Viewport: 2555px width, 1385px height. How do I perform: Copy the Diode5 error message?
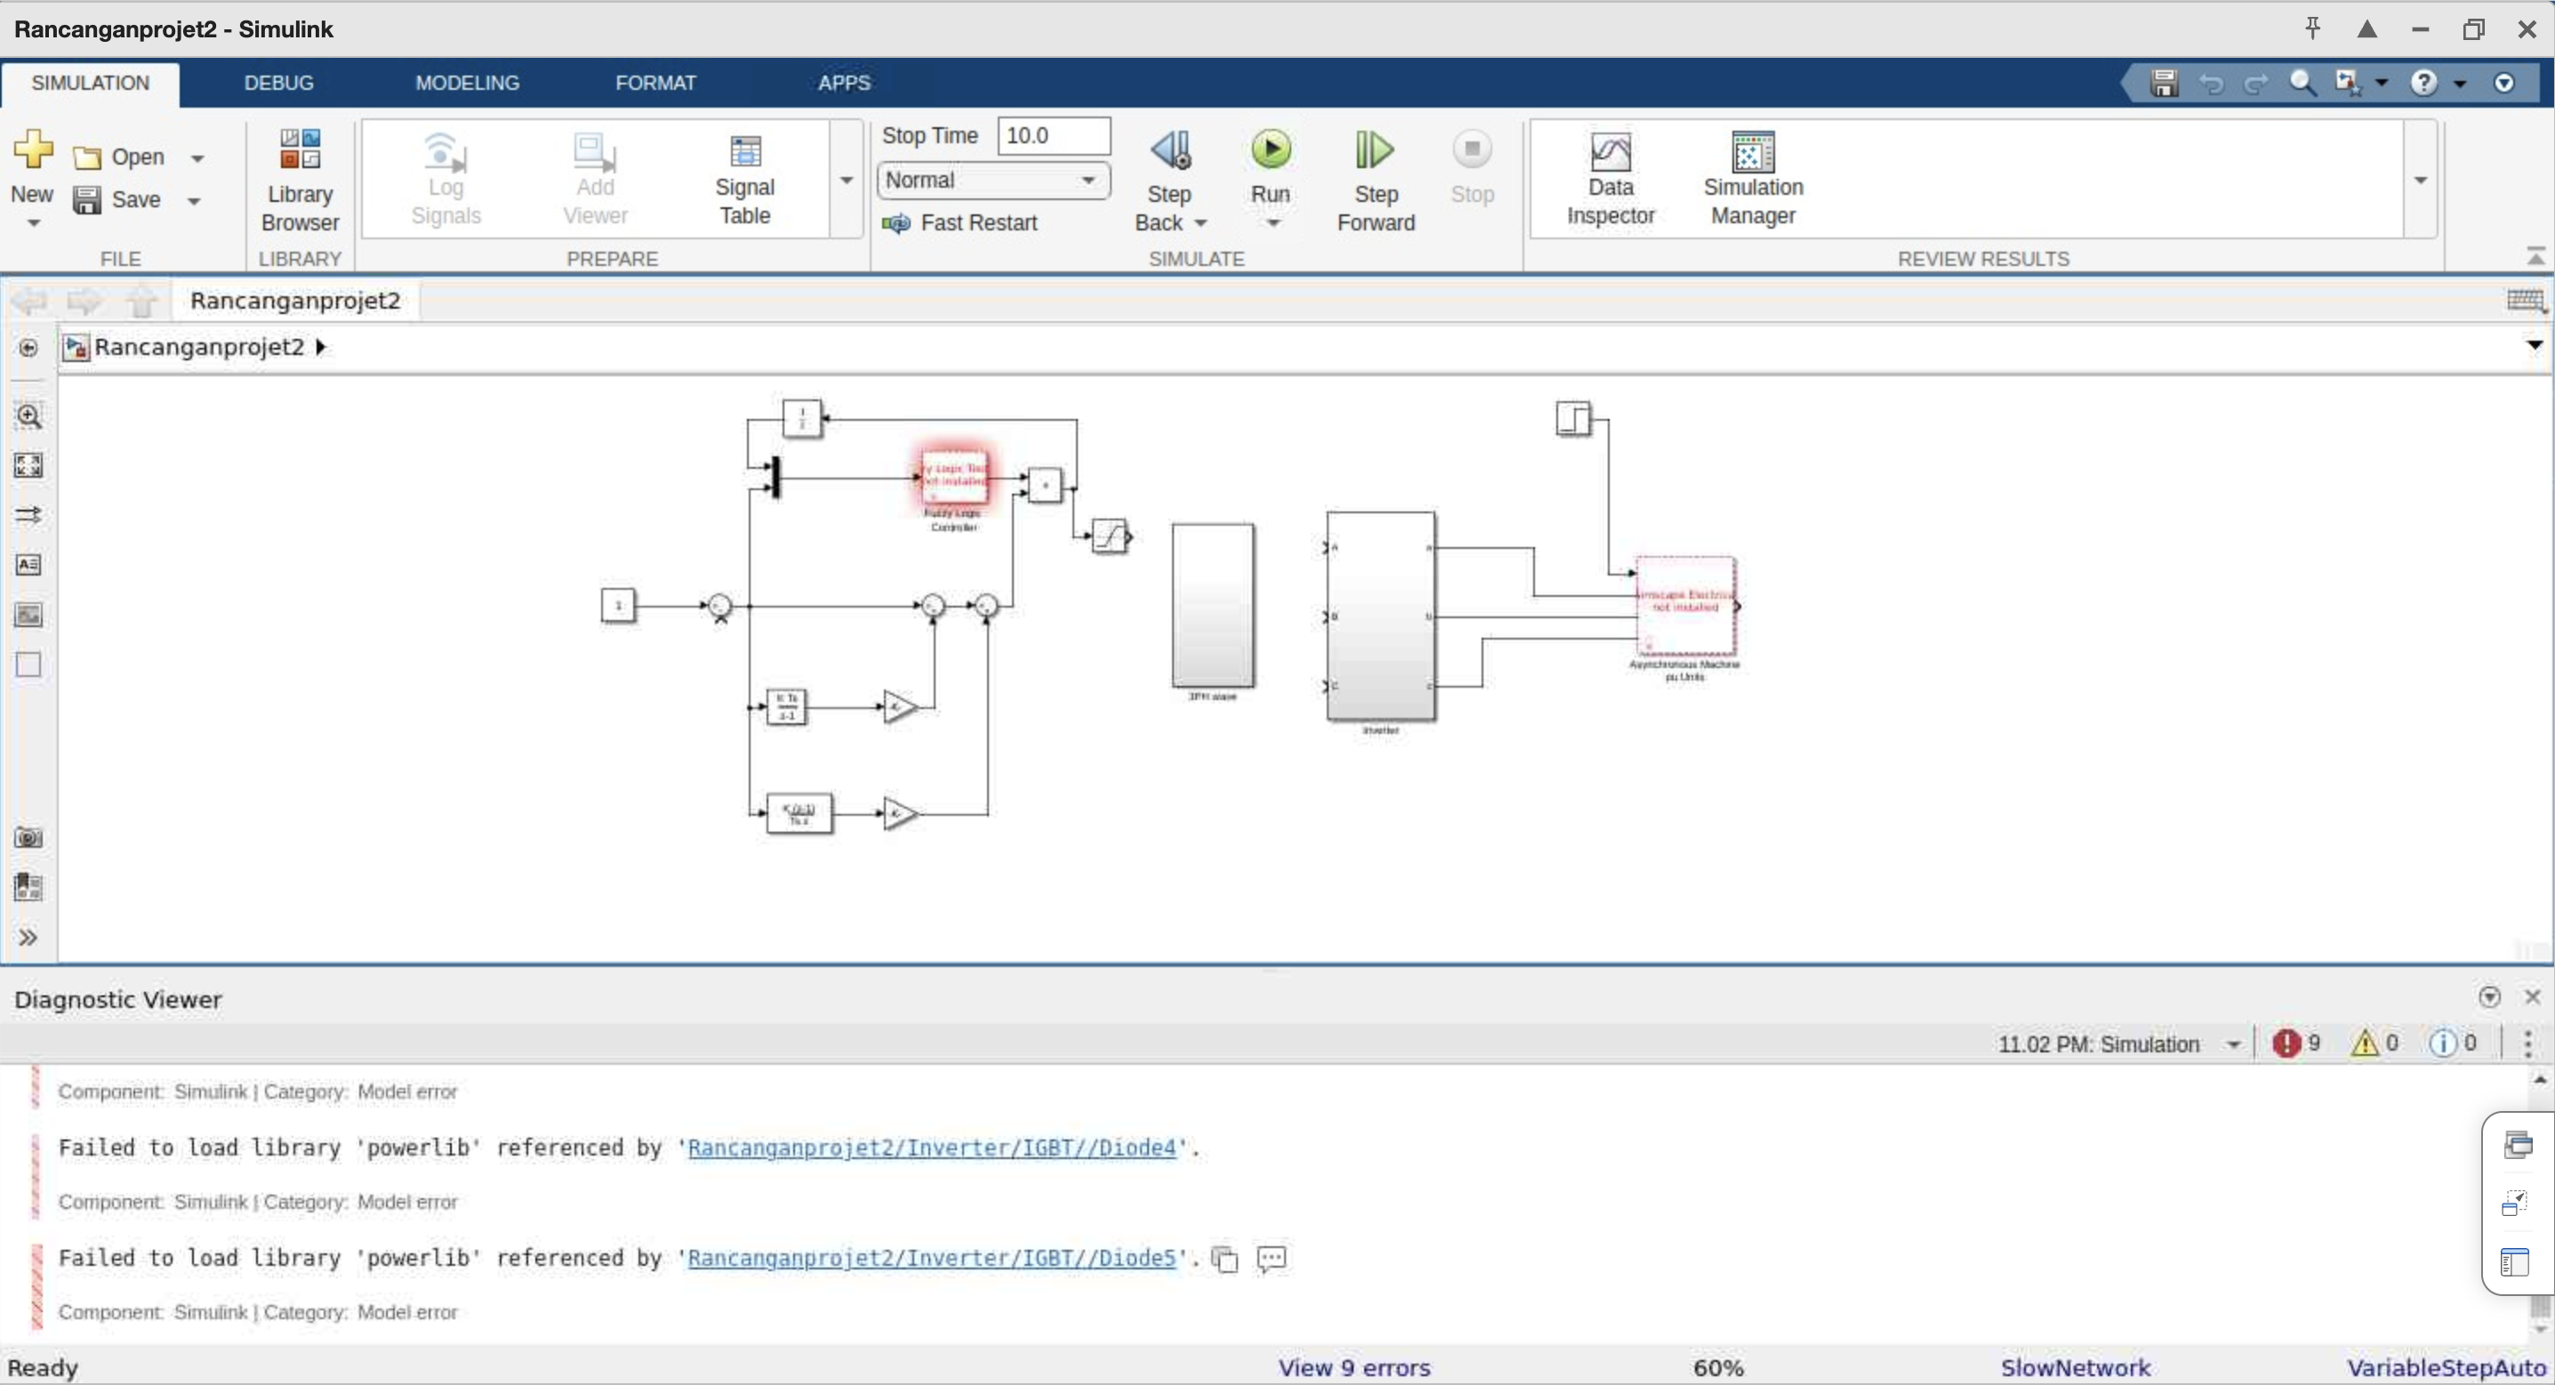click(x=1225, y=1259)
